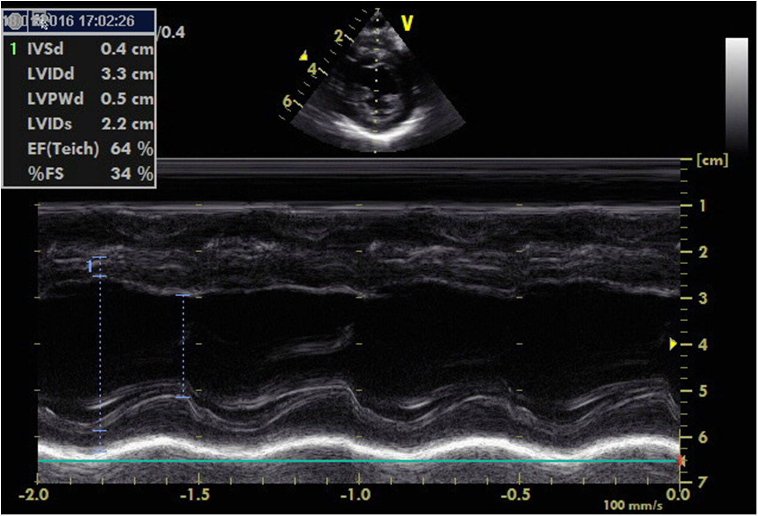The height and width of the screenshot is (516, 758).
Task: Select the LVIDd 3.3 cm measurement
Action: tap(80, 74)
